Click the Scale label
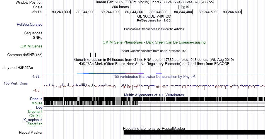The height and width of the screenshot is (139, 265). 38,7
